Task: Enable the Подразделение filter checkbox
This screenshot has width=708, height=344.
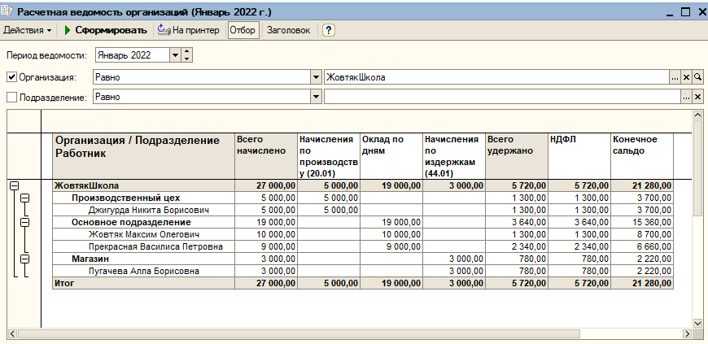Action: [x=11, y=97]
